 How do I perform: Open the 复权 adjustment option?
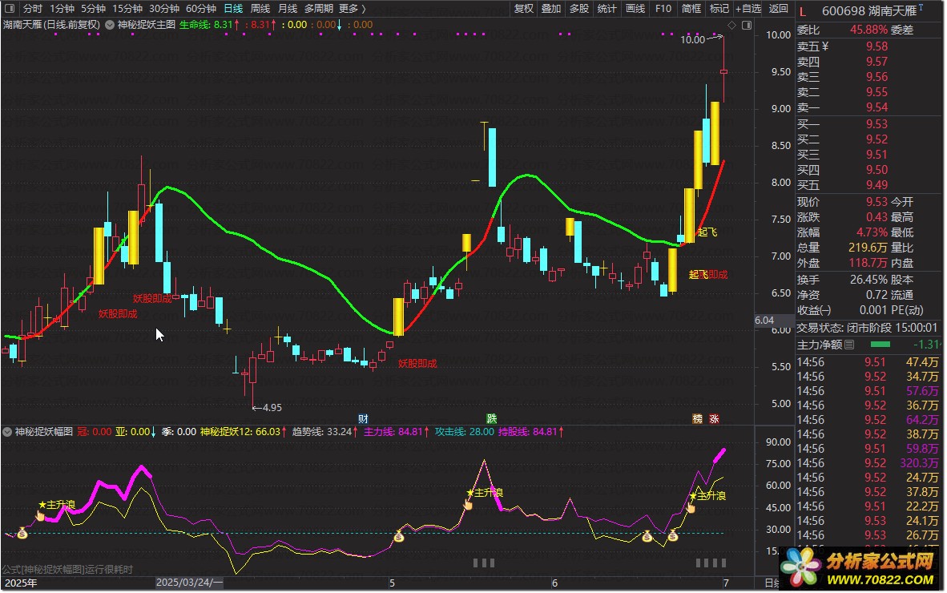click(524, 9)
